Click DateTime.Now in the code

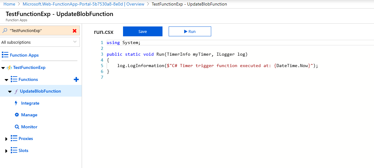292,66
